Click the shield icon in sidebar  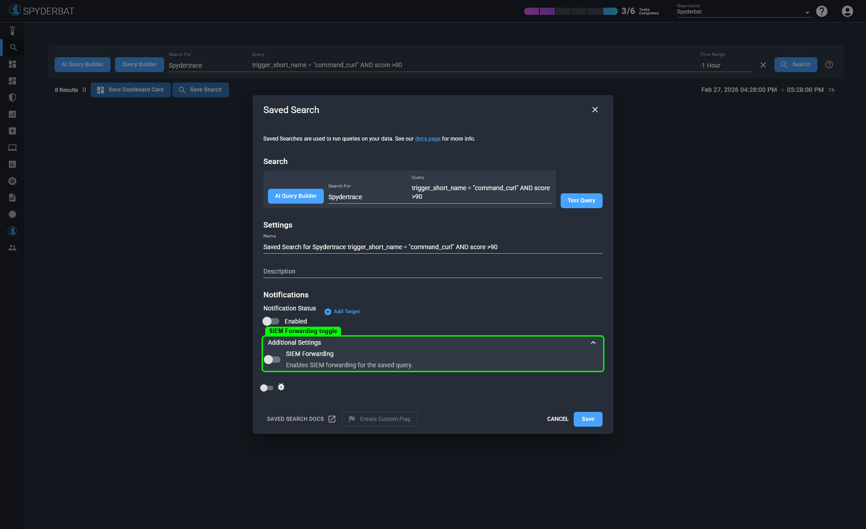coord(13,98)
